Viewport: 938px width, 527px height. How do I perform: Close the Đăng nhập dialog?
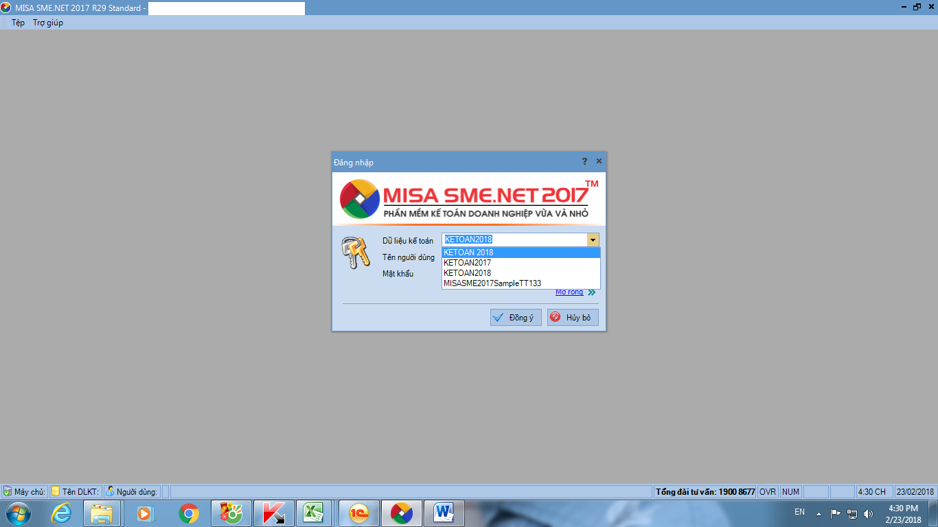pos(599,161)
